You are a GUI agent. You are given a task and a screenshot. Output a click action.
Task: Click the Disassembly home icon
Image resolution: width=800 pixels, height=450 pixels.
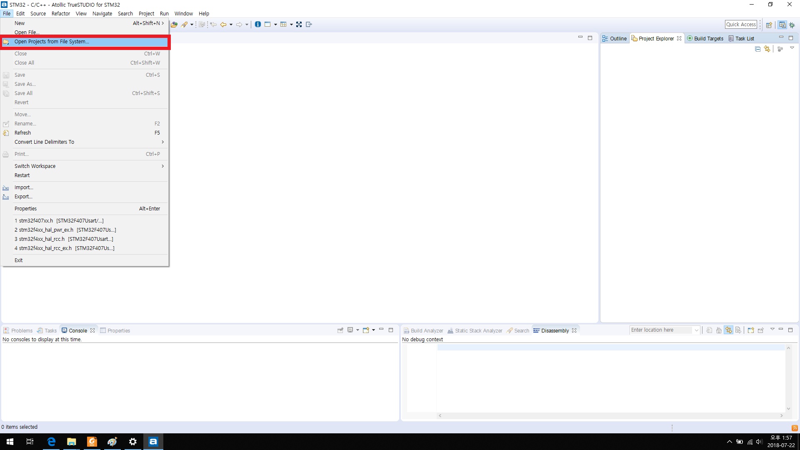pos(719,330)
